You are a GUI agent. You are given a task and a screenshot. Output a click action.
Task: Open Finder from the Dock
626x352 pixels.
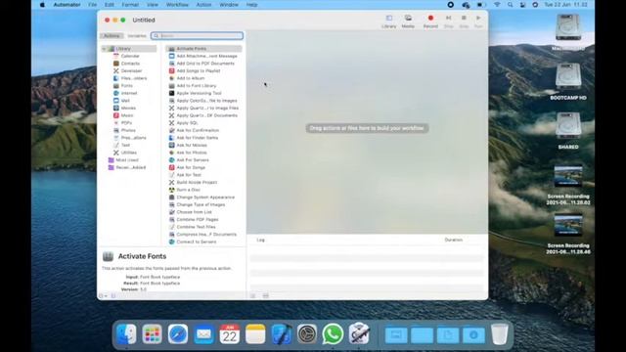[x=126, y=334]
